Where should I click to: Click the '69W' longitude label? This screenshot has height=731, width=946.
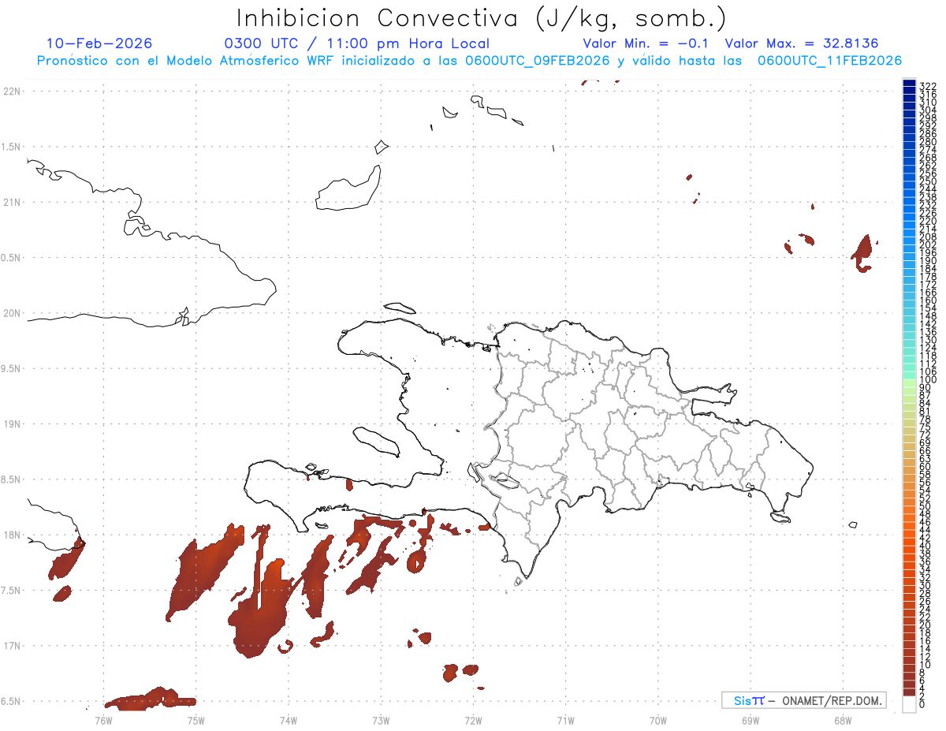click(x=750, y=720)
